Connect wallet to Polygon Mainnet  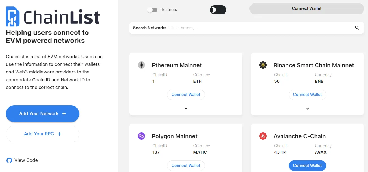tap(186, 166)
